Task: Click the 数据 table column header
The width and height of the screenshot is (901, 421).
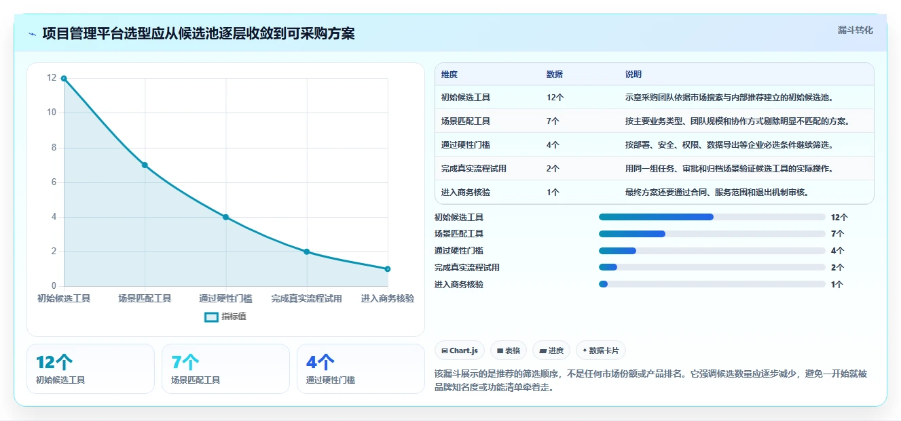Action: (x=555, y=75)
